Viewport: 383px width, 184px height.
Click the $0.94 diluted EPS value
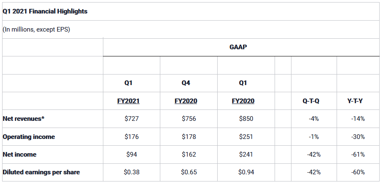246,172
